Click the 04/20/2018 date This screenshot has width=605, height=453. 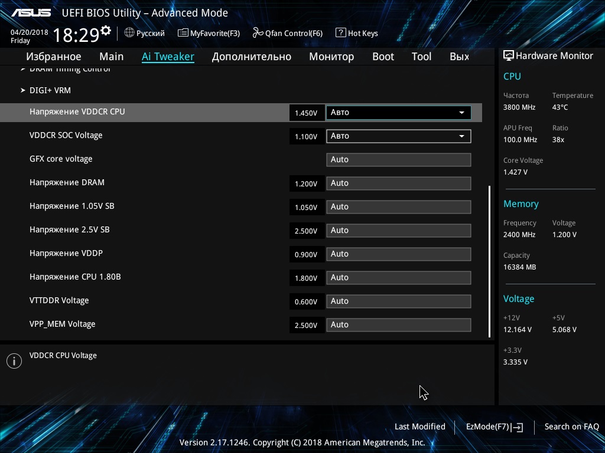[x=30, y=32]
